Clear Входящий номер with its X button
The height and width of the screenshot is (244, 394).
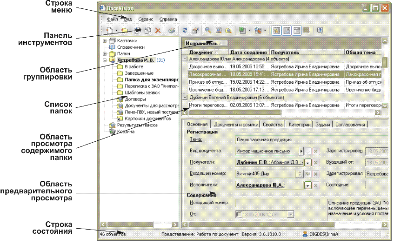point(315,174)
